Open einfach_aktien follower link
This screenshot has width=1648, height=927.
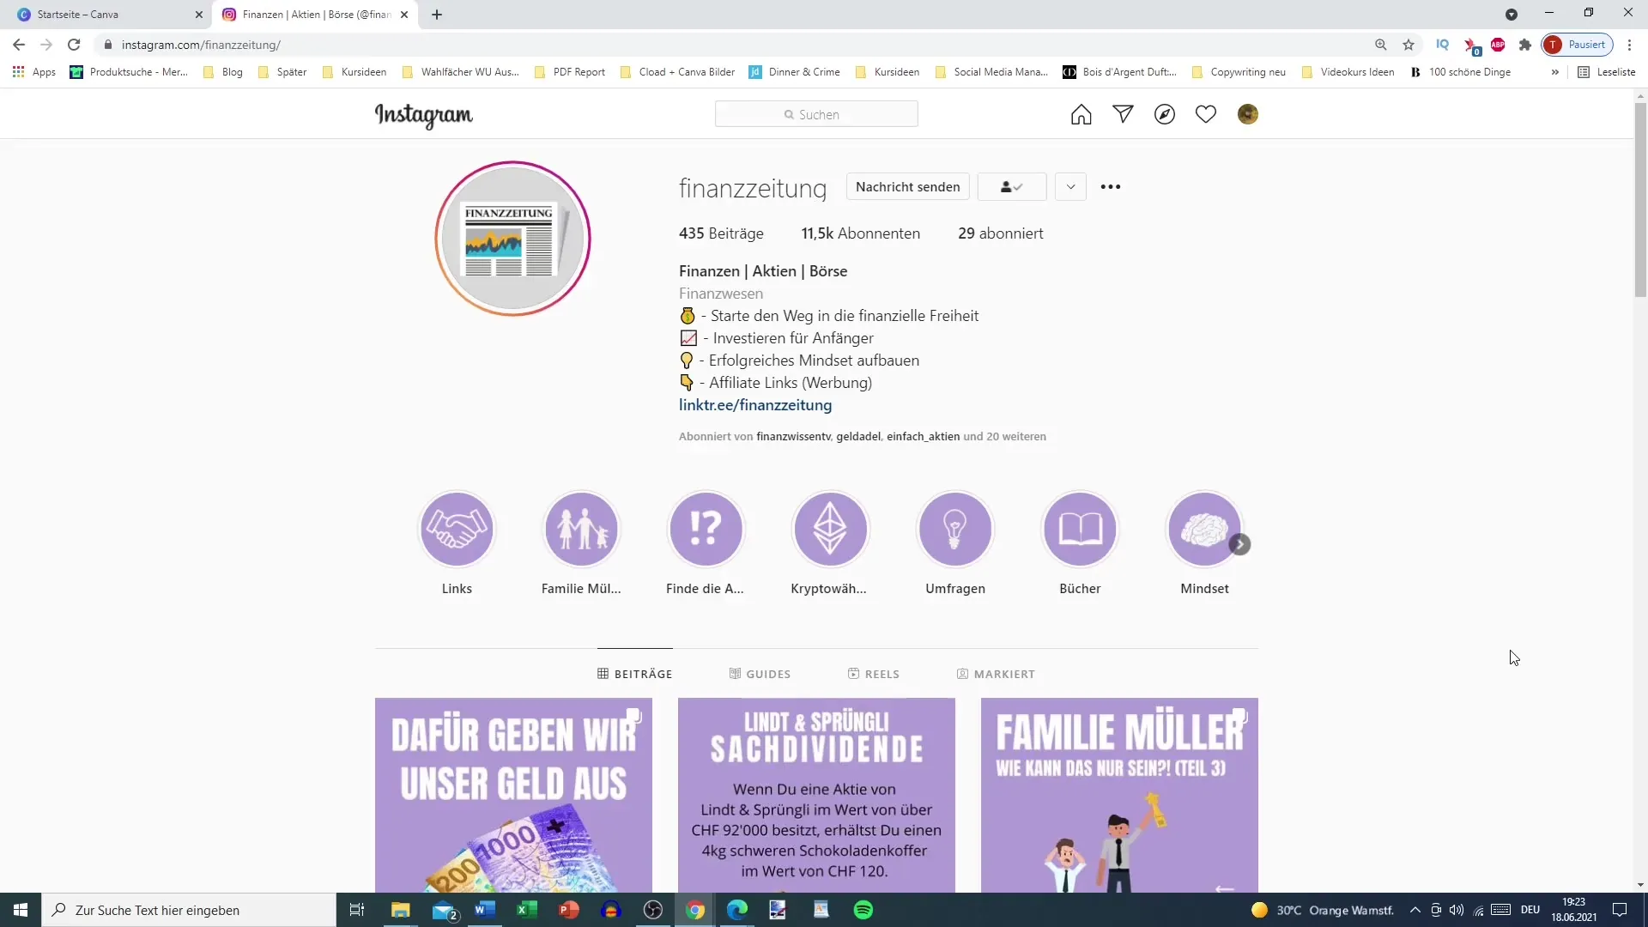(x=923, y=437)
